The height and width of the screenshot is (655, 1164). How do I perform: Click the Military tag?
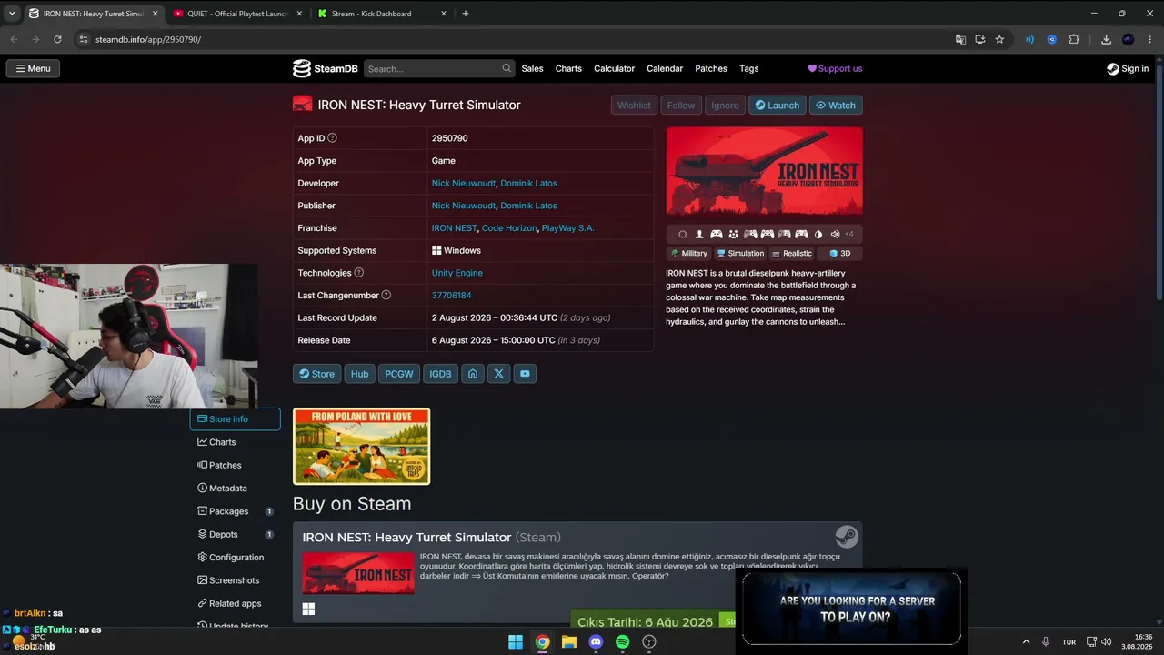[x=688, y=254]
